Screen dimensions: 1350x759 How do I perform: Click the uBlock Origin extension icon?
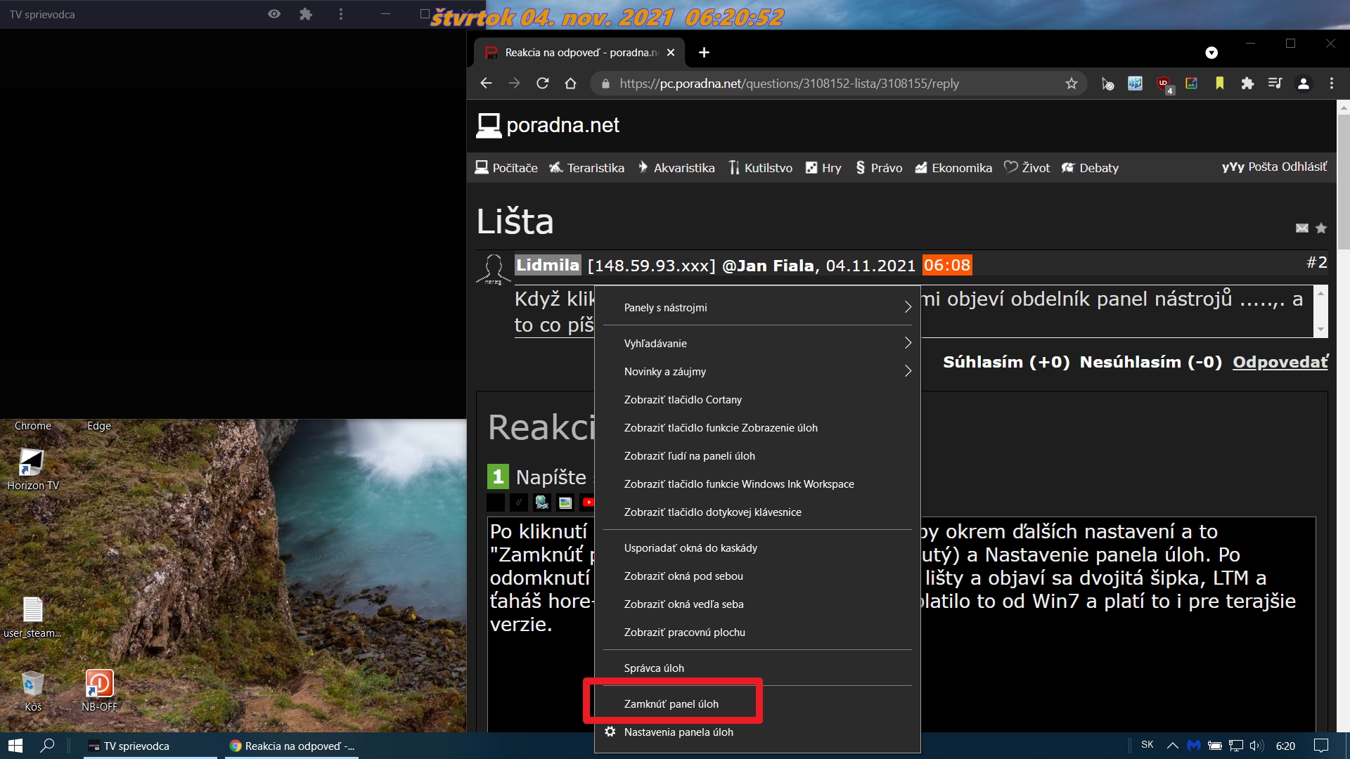(x=1164, y=84)
